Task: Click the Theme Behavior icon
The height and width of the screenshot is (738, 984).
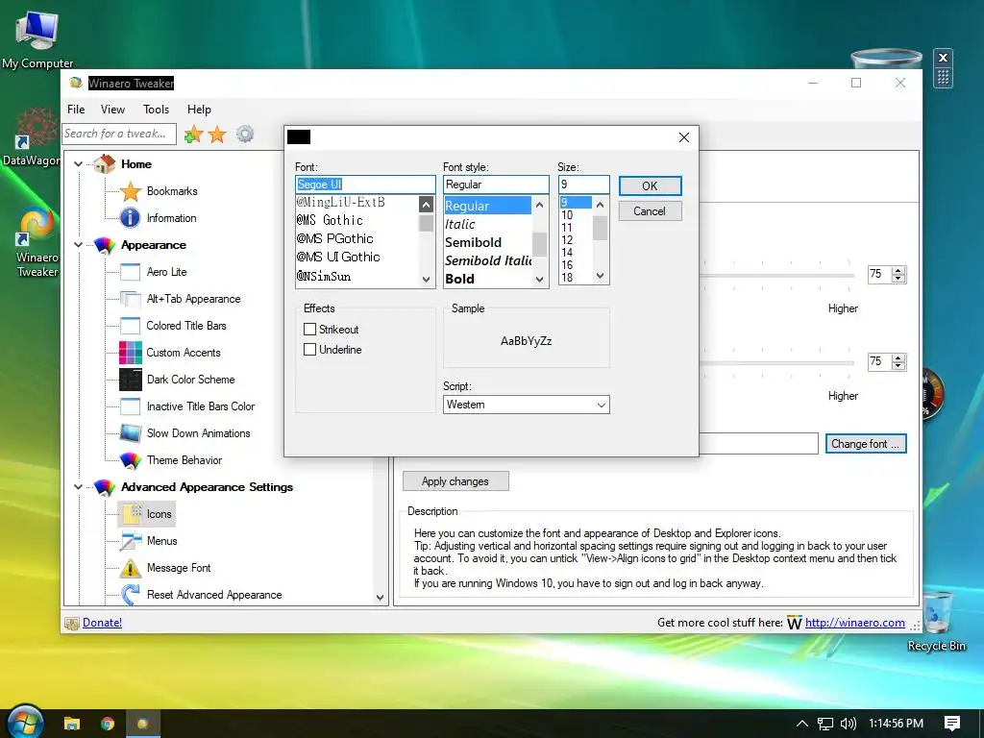Action: (x=130, y=460)
